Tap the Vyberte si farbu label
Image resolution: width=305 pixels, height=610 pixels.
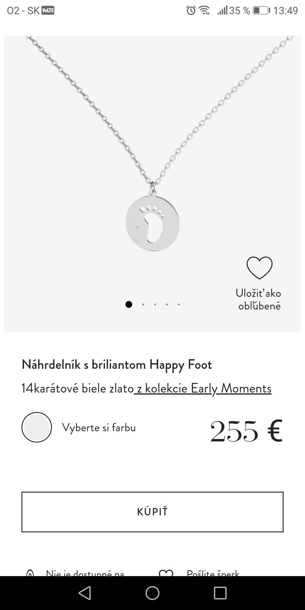(99, 427)
